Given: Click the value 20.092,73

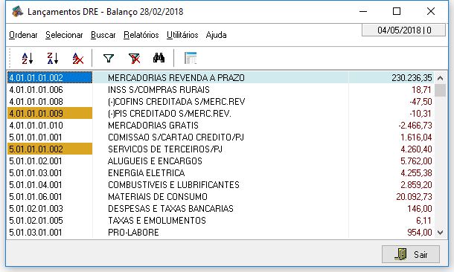Looking at the screenshot, I should 414,196.
